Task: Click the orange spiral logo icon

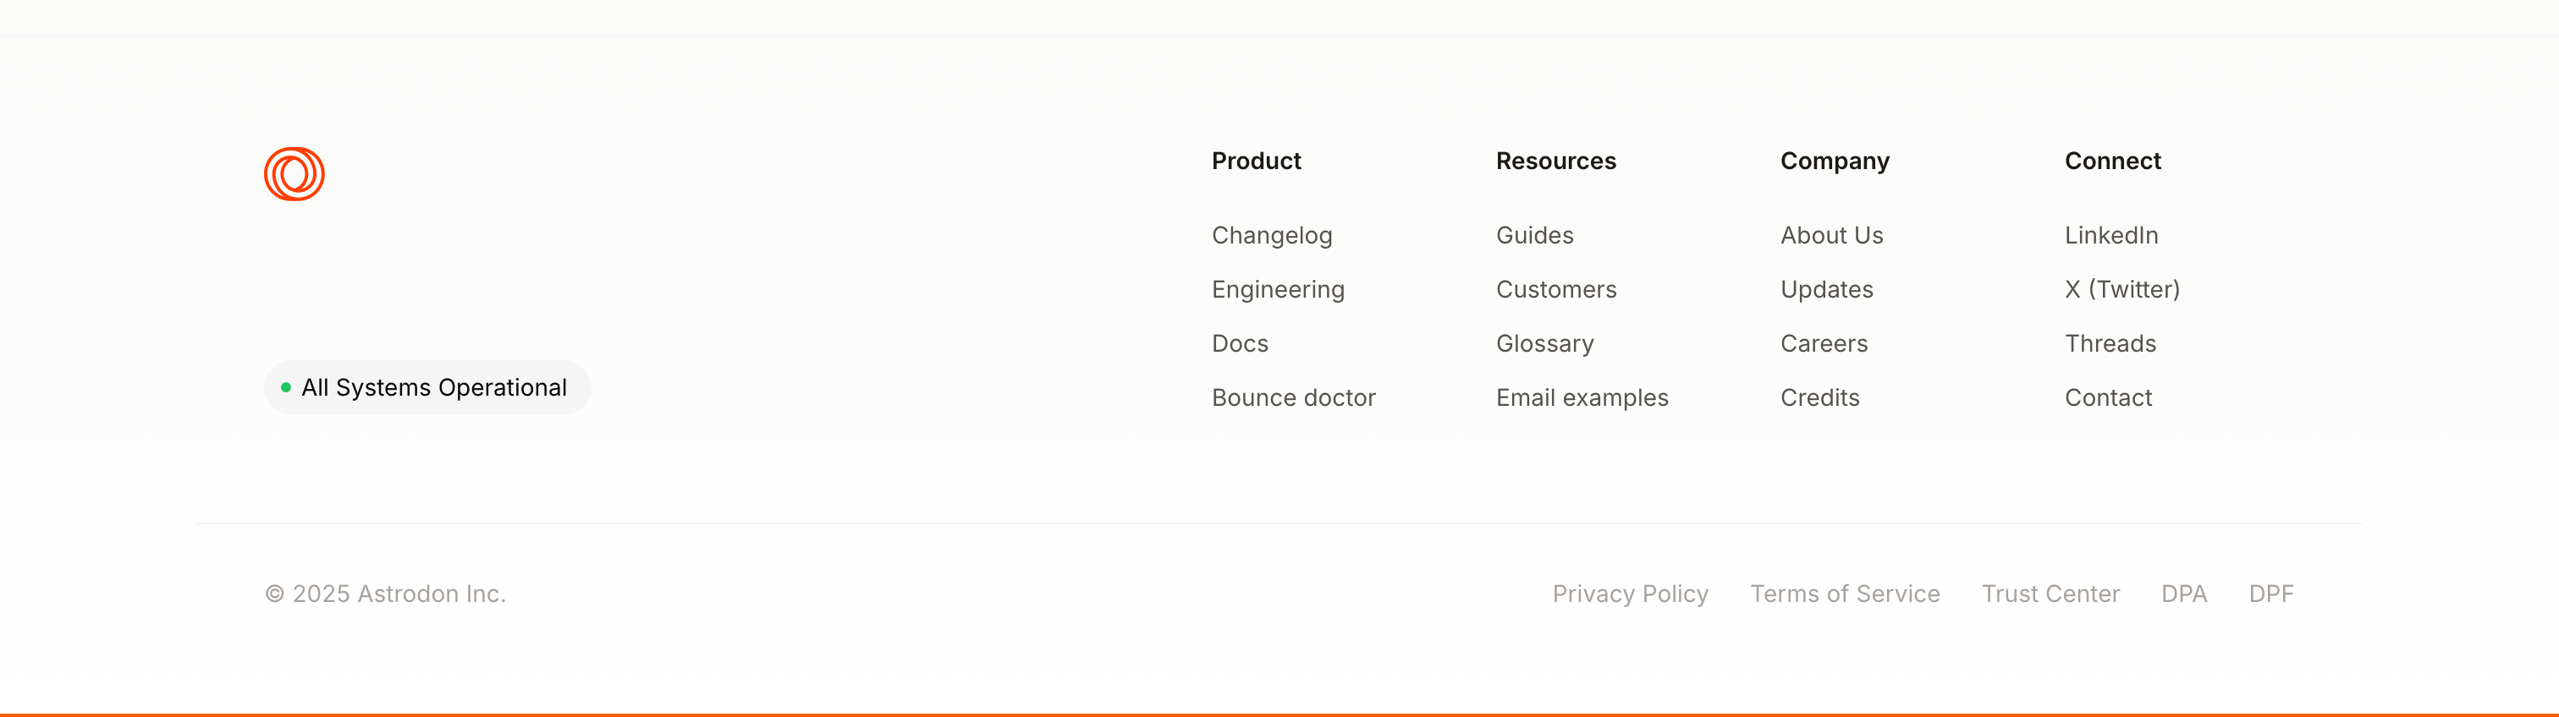Action: (x=294, y=174)
